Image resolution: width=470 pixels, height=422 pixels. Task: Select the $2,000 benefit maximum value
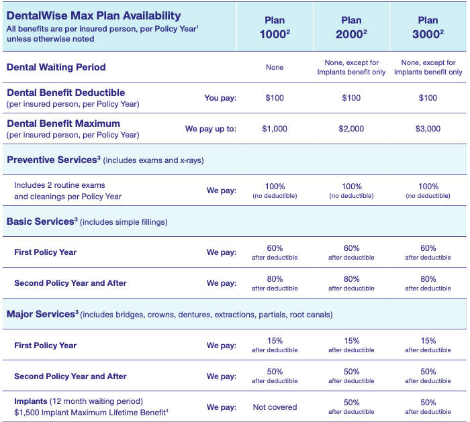coord(351,129)
